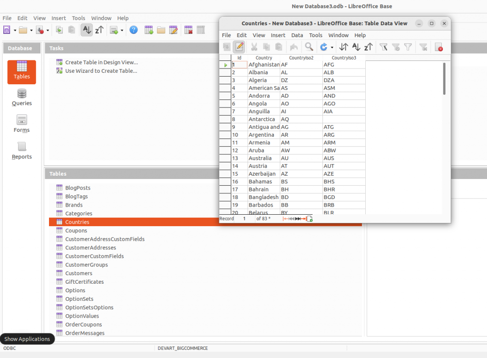
Task: Open the Tools menu in main Base window
Action: click(x=78, y=18)
